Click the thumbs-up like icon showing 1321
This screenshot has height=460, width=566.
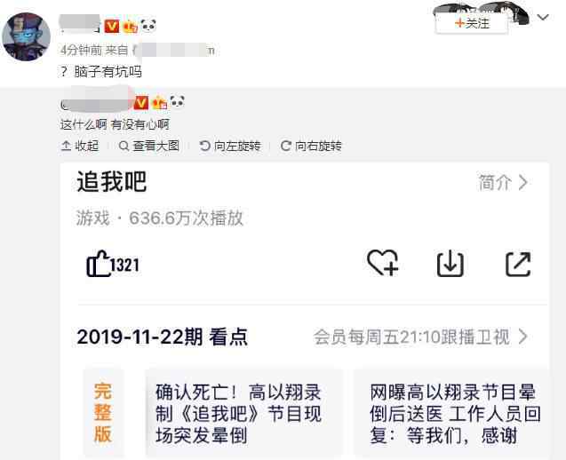(98, 264)
